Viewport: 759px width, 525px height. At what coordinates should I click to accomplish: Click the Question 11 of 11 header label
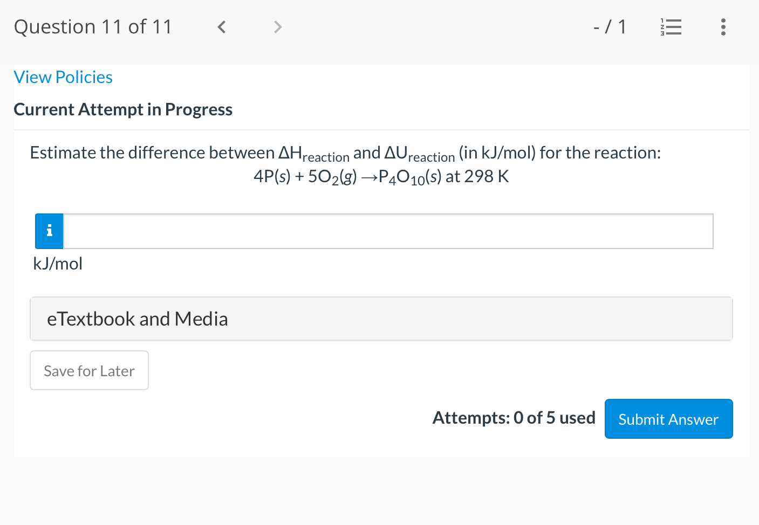(x=92, y=26)
